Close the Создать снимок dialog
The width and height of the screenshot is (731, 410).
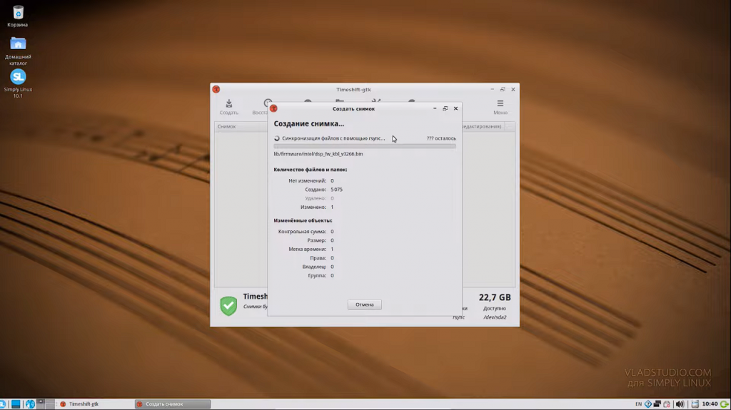[456, 108]
